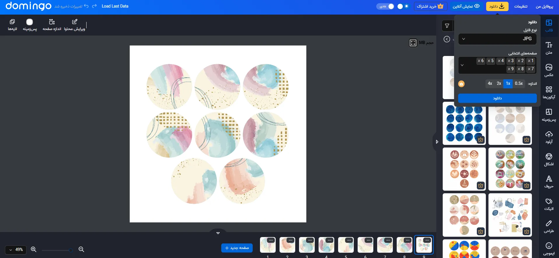Click the back arrow circle in templates panel
The height and width of the screenshot is (258, 559).
[447, 39]
